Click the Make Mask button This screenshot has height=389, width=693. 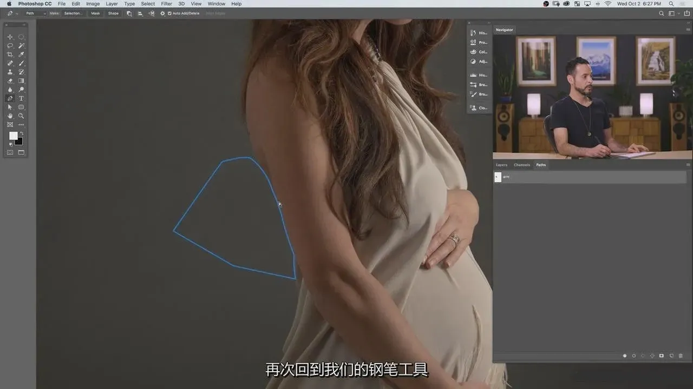coord(95,13)
